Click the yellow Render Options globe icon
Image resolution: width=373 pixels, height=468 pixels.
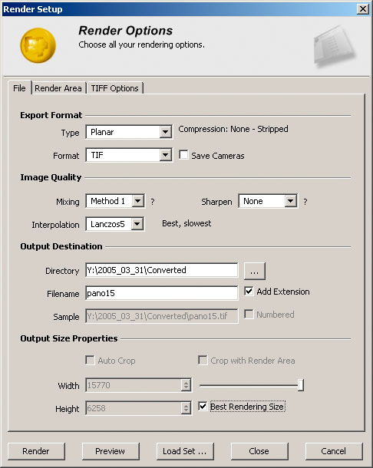tap(38, 45)
